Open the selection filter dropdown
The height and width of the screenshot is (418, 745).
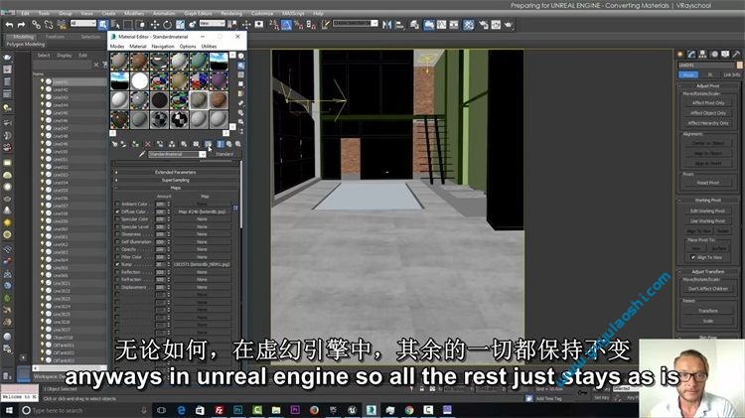[83, 23]
